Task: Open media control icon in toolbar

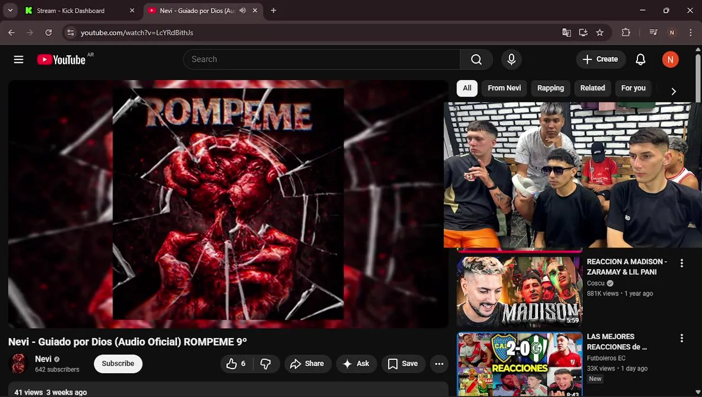Action: coord(653,33)
